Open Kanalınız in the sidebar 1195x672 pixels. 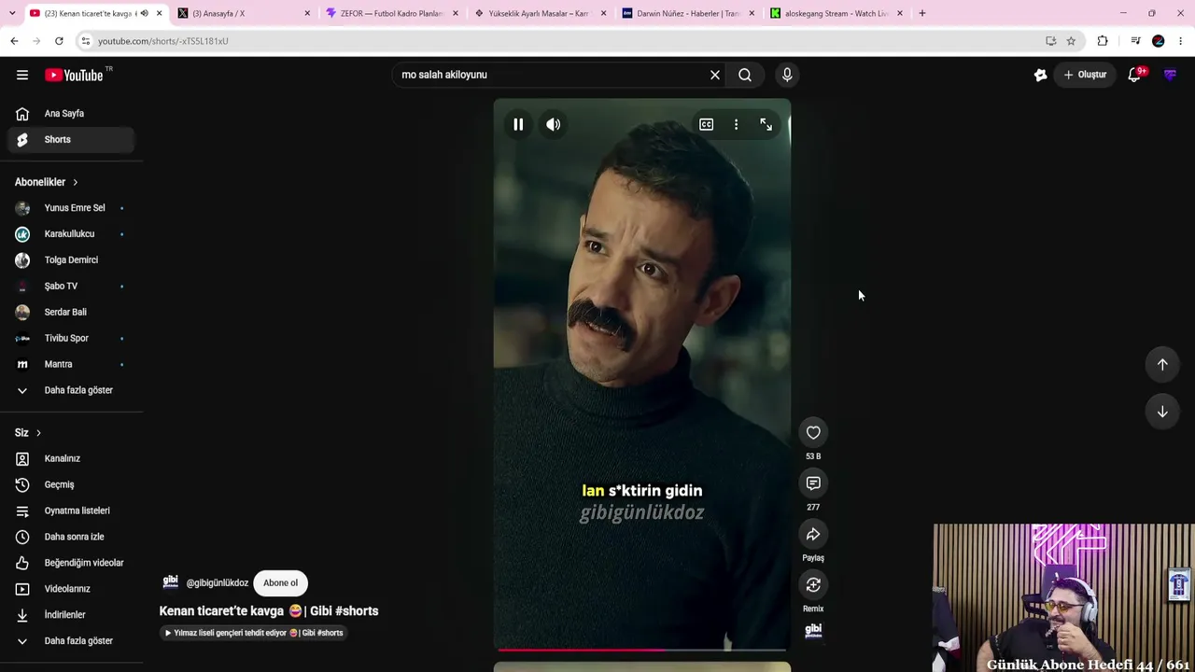point(71,459)
